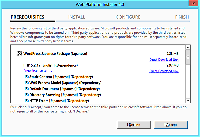Select the IIS: Directory Browsing dependency

click(x=63, y=95)
